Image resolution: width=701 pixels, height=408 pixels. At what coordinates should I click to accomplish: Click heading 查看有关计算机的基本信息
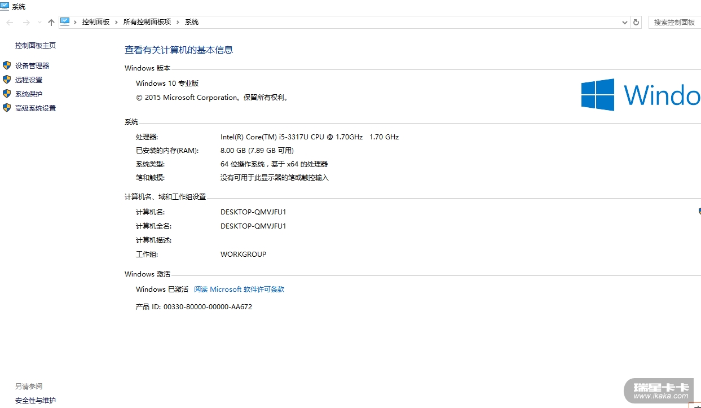tap(179, 50)
